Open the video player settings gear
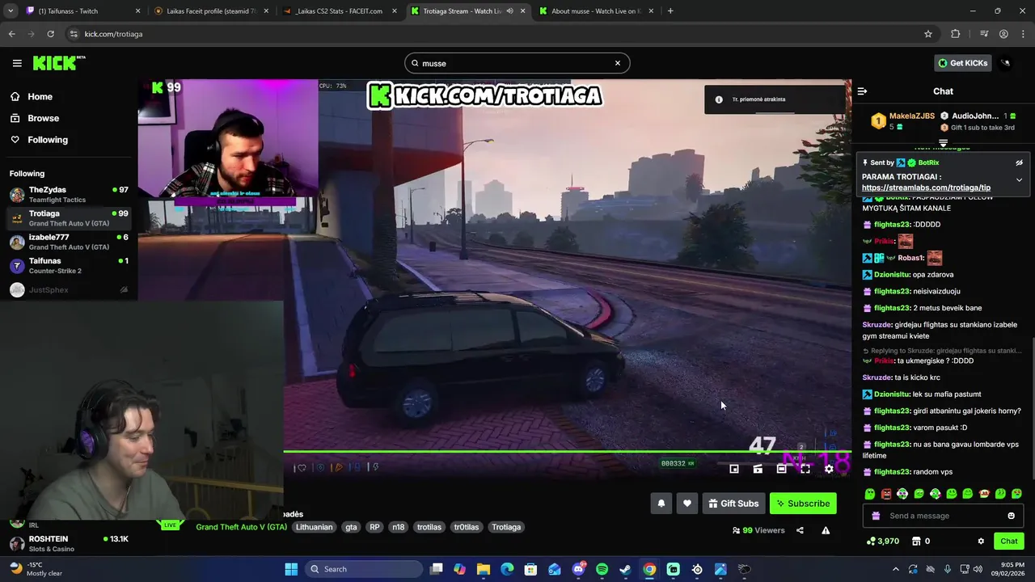This screenshot has height=582, width=1035. pyautogui.click(x=829, y=469)
